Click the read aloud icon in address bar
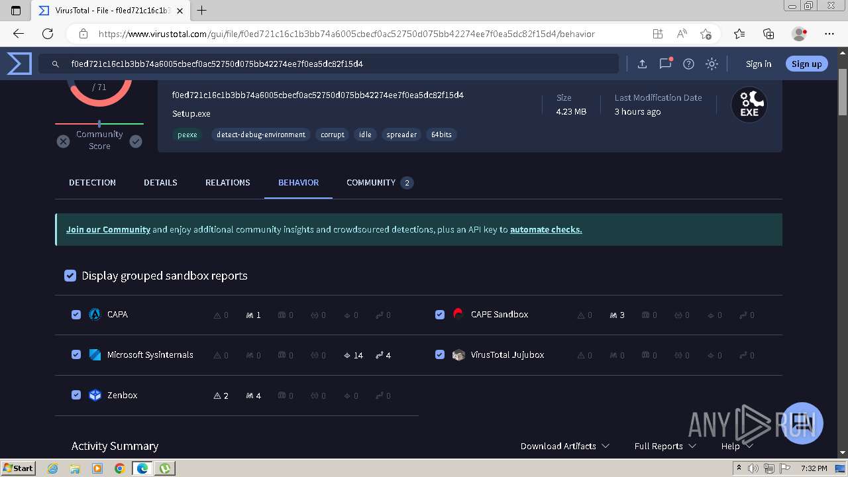Image resolution: width=848 pixels, height=477 pixels. [x=682, y=34]
